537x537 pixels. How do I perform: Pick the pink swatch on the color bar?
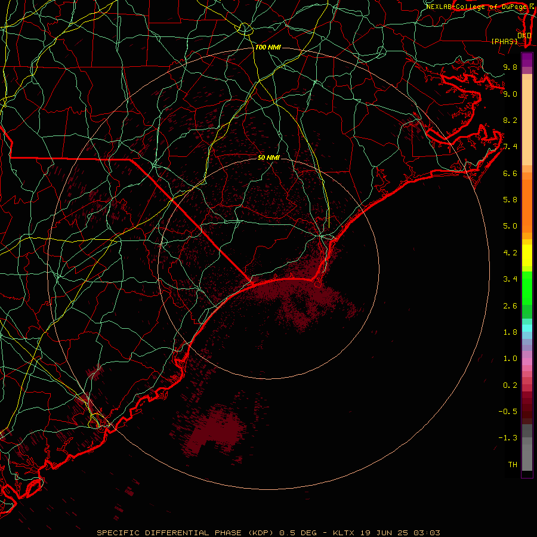pos(527,362)
